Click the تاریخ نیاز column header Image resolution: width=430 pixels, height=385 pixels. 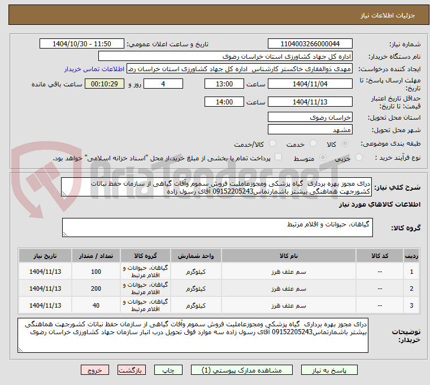click(x=45, y=256)
